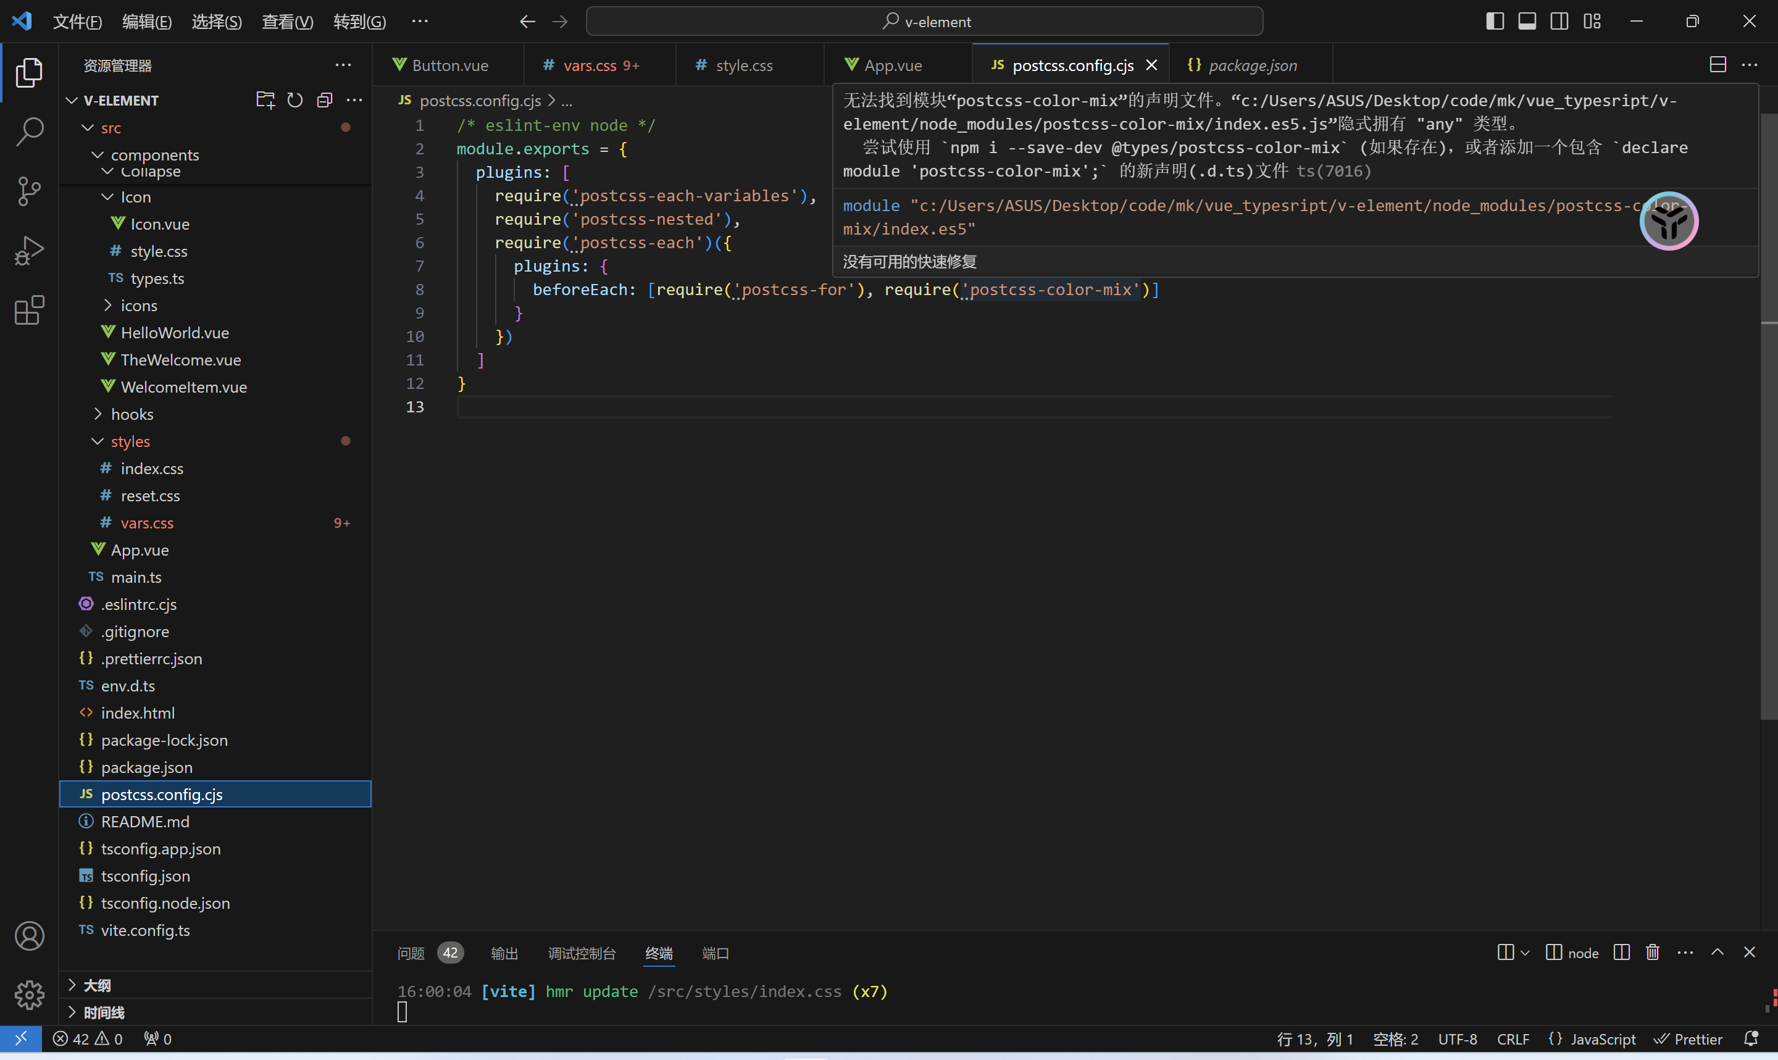Open the Search view in activity bar

point(29,131)
